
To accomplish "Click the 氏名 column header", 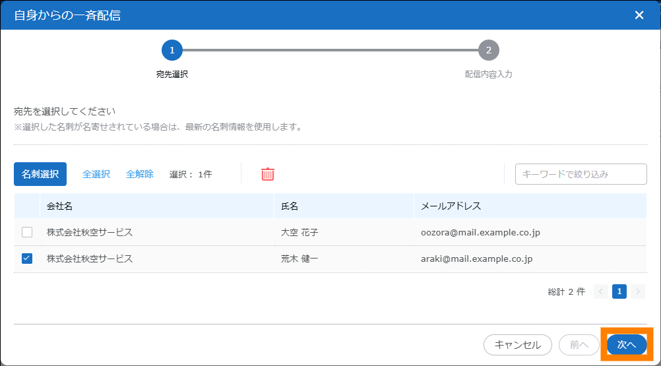I will pos(290,206).
